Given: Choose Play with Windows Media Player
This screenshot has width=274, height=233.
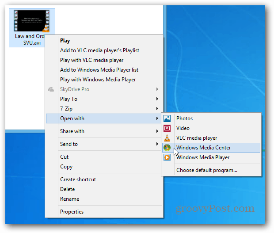Looking at the screenshot, I should [x=104, y=80].
